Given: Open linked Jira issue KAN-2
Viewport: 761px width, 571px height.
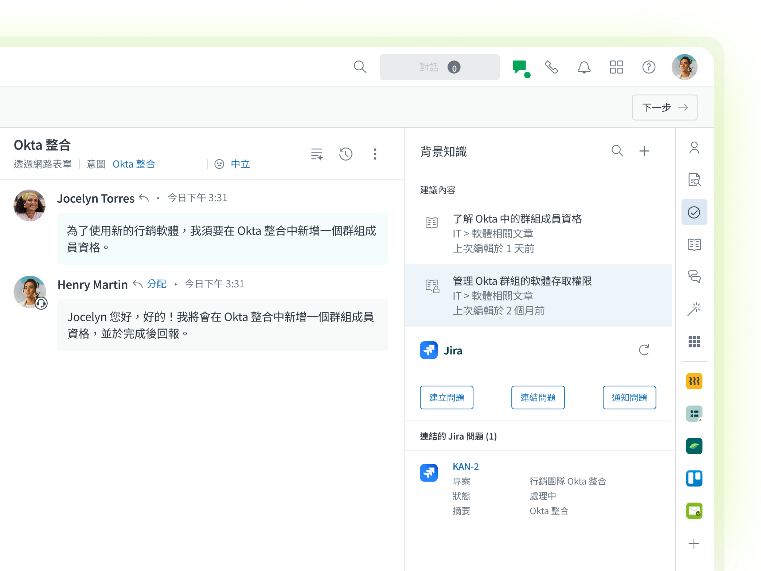Looking at the screenshot, I should (466, 466).
